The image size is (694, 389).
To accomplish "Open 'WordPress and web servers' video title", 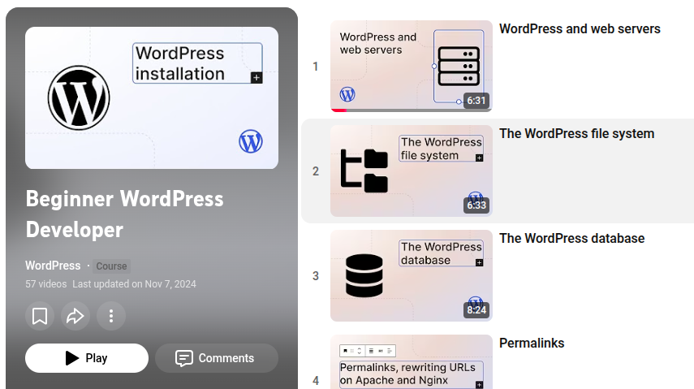I will coord(580,29).
